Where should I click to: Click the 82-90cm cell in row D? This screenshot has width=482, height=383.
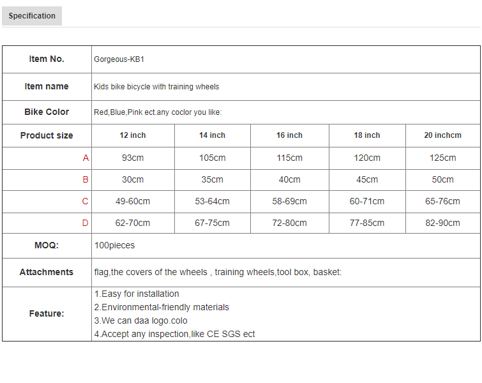point(442,223)
